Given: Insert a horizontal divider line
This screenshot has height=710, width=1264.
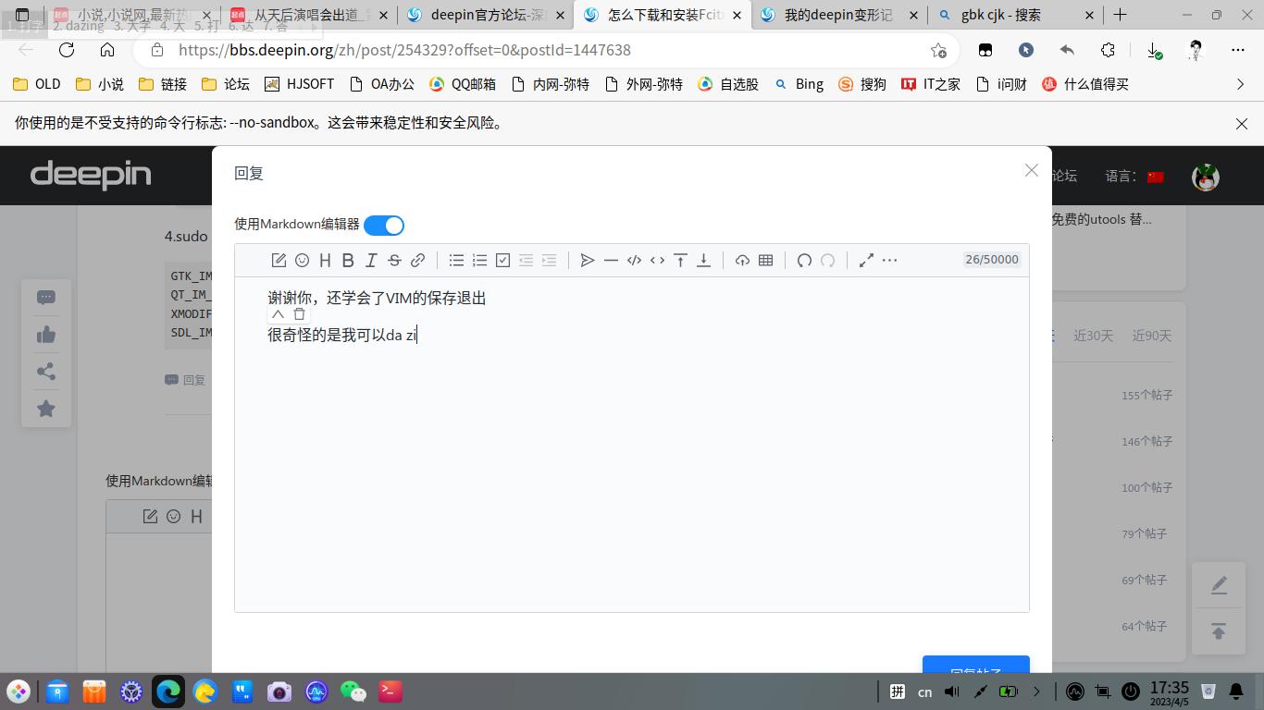Looking at the screenshot, I should click(x=611, y=261).
